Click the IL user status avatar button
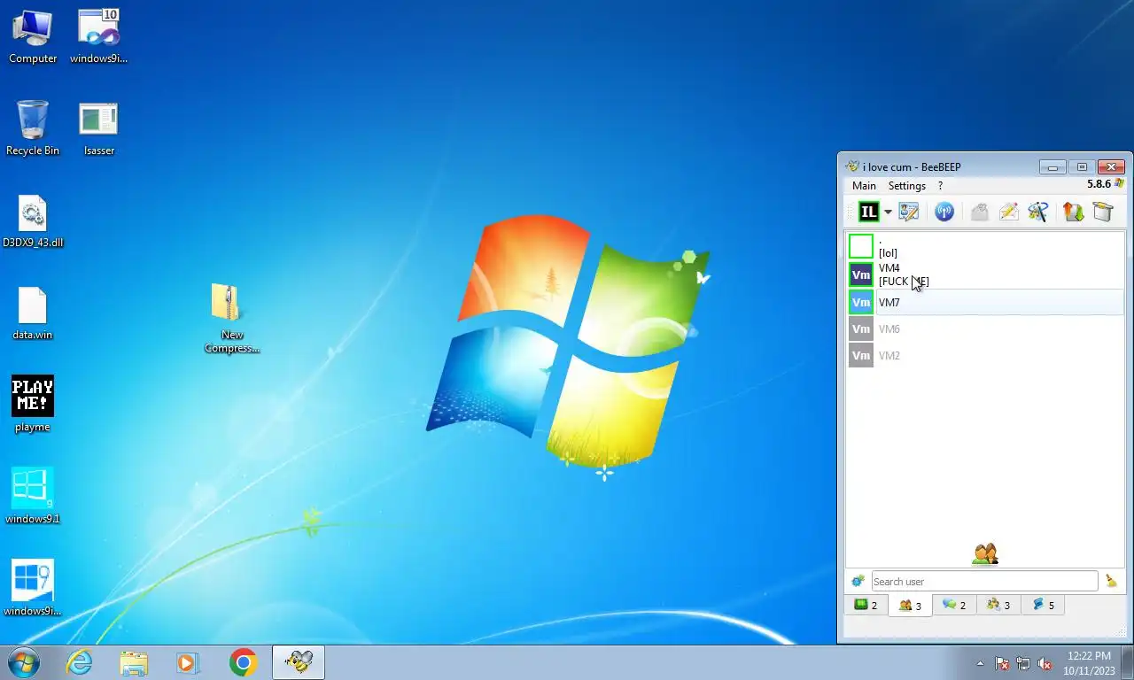1134x680 pixels. point(868,212)
